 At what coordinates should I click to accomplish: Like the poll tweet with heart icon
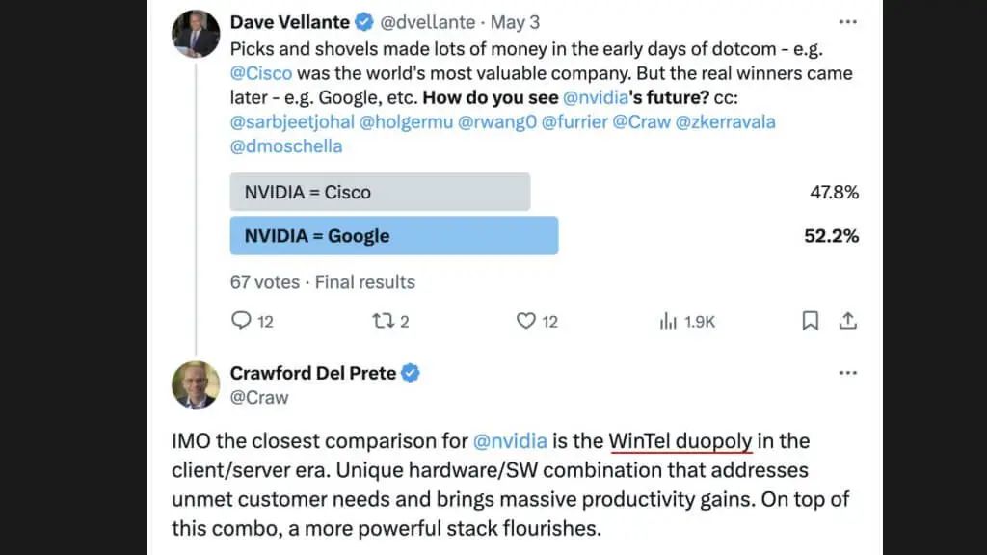[x=525, y=321]
